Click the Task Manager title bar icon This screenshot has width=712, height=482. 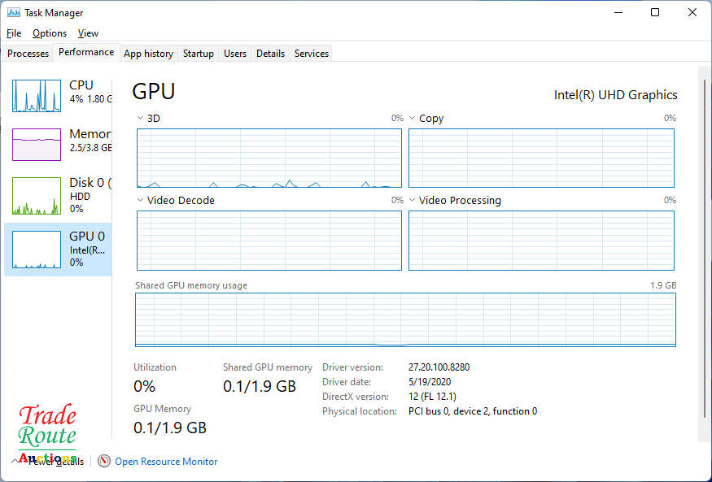[x=14, y=12]
